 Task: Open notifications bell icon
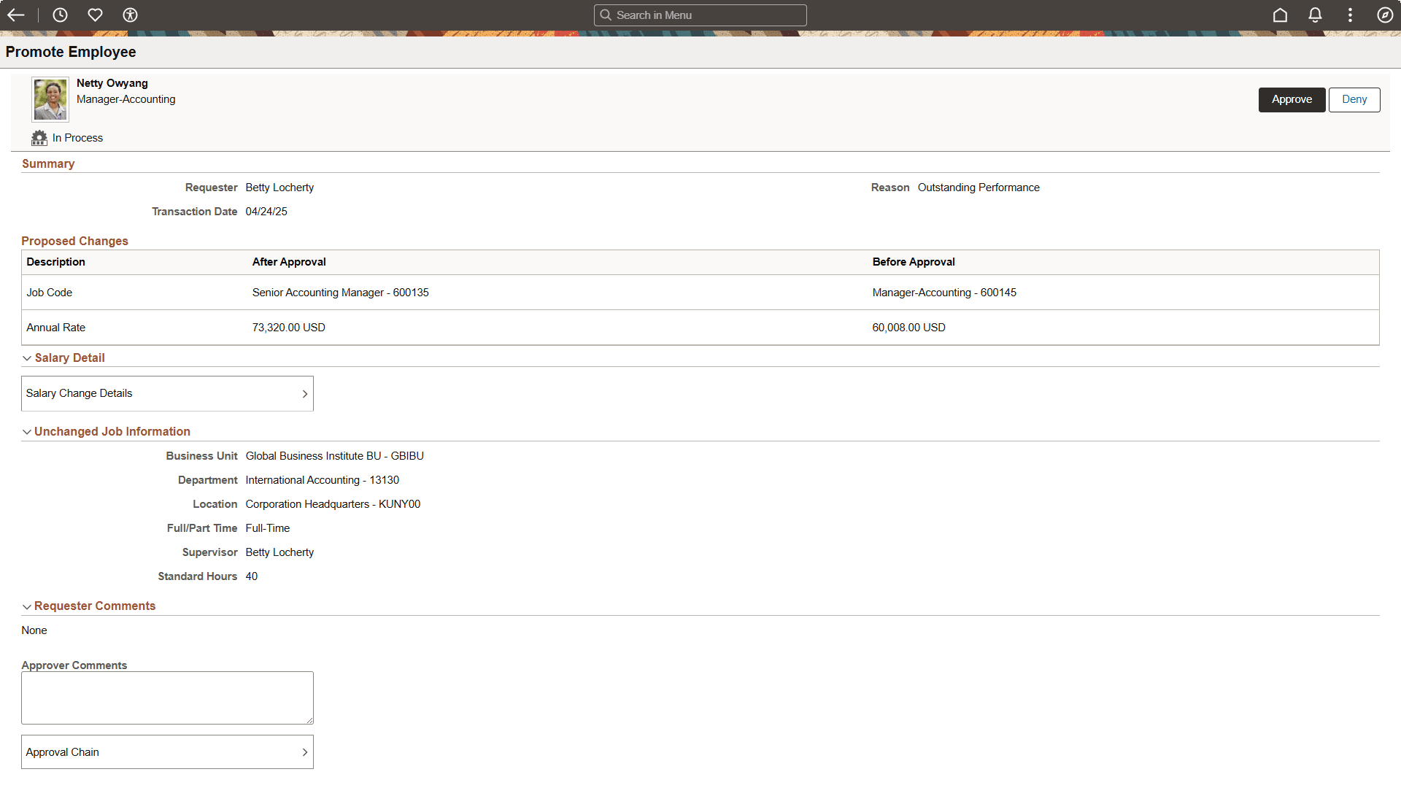1315,15
